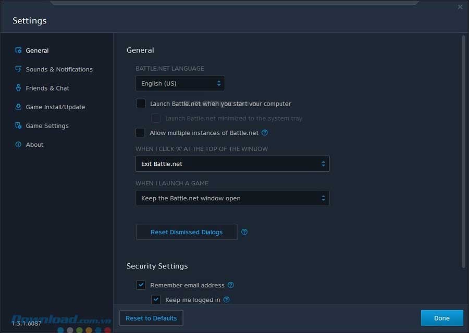Click the Done button
This screenshot has height=333, width=469.
point(441,318)
